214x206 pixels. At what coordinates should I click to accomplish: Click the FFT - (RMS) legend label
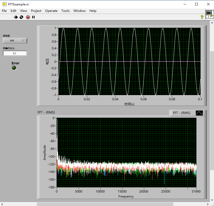pos(182,113)
